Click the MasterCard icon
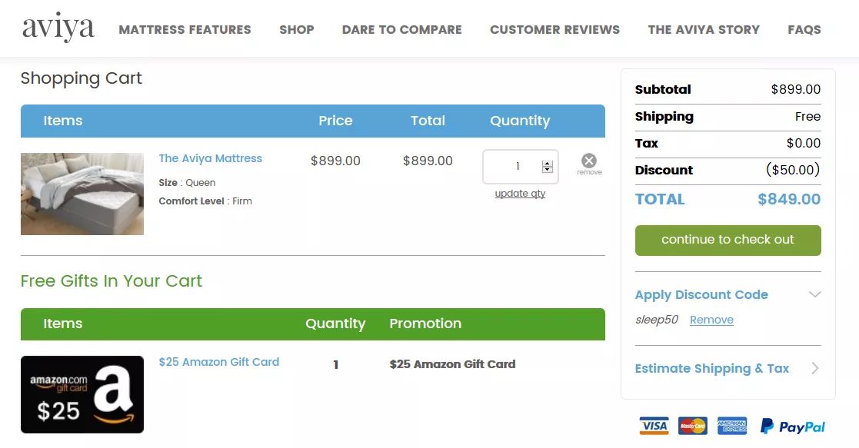The image size is (859, 448). (692, 426)
